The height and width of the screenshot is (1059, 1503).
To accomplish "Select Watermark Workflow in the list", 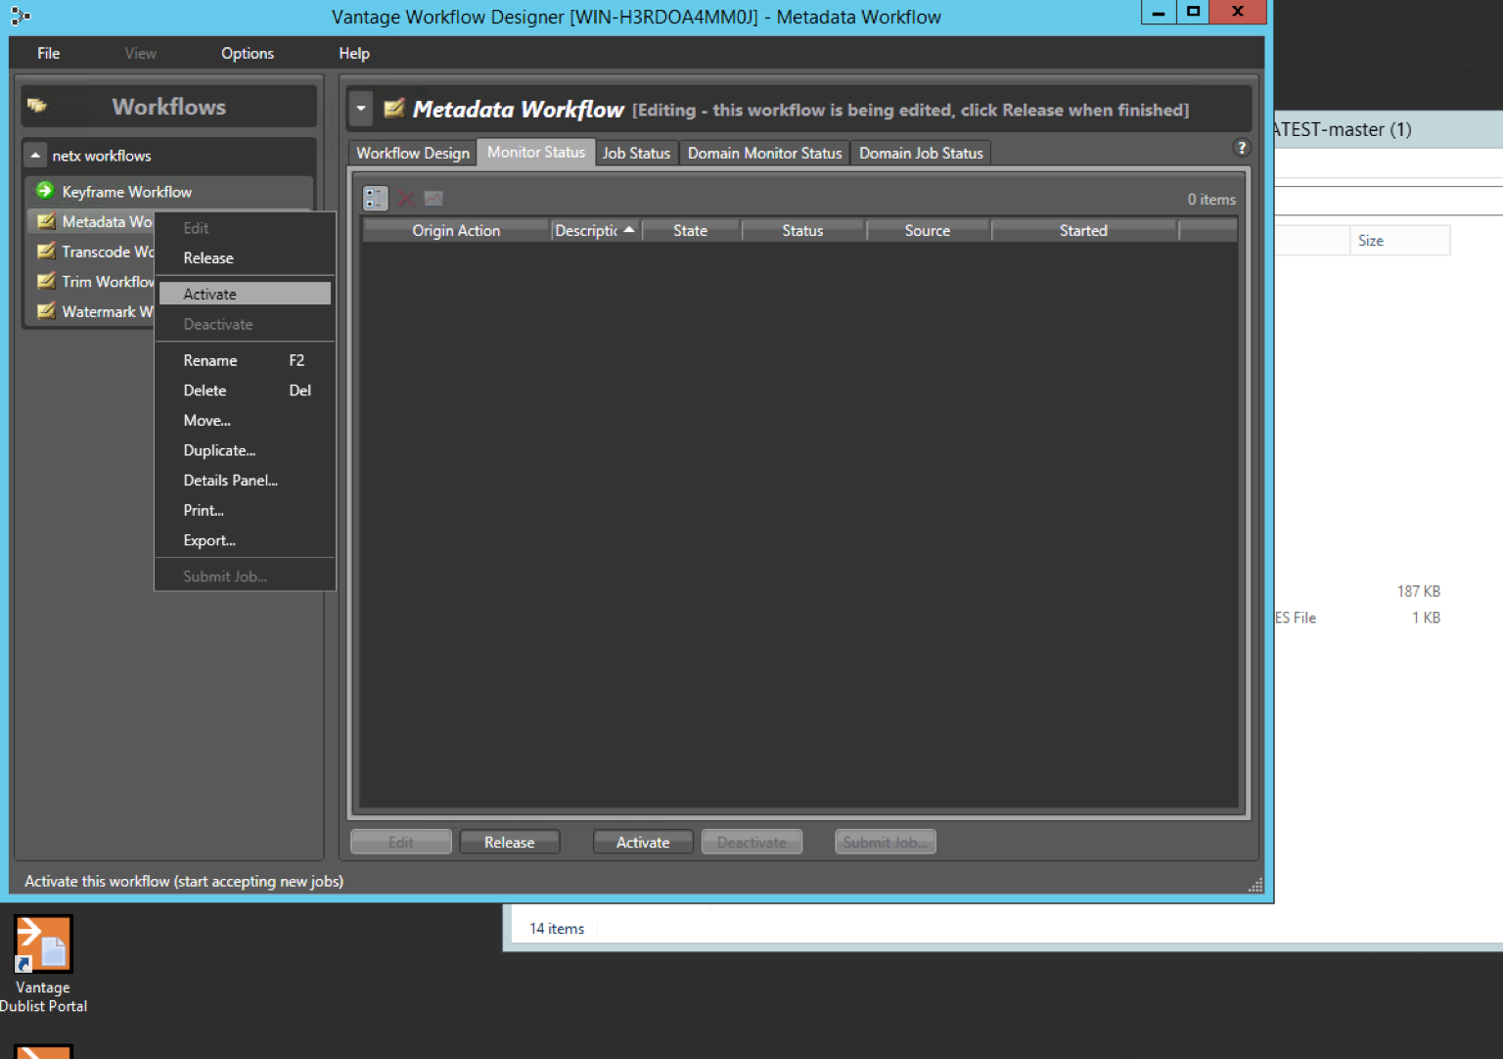I will coord(91,311).
